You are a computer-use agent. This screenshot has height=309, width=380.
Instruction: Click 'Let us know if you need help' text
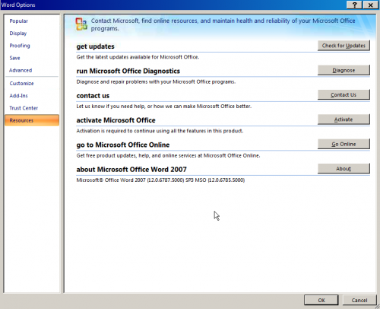(163, 107)
